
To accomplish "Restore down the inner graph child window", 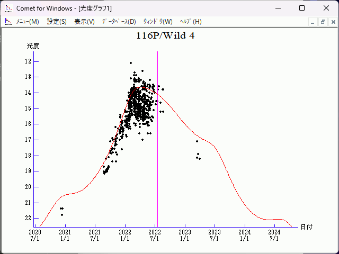I will (x=323, y=22).
